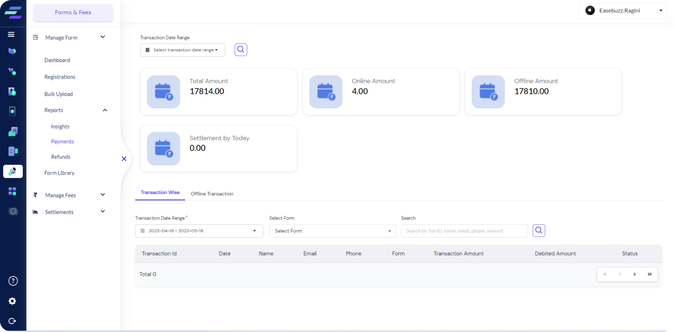
Task: Open settings gear icon in sidebar
Action: [x=12, y=301]
